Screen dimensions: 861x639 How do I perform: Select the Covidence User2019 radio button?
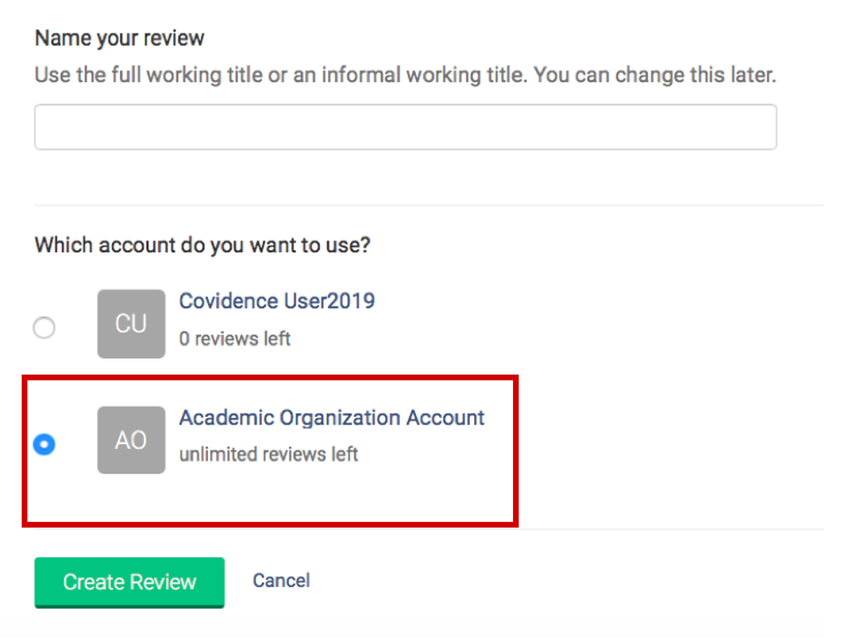(x=44, y=328)
